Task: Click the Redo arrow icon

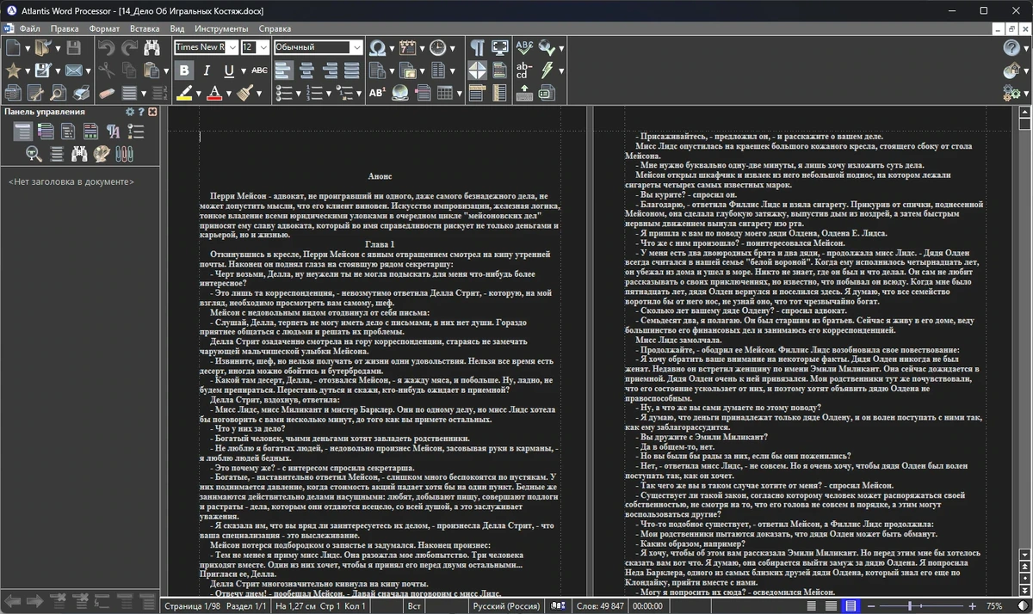Action: tap(129, 48)
